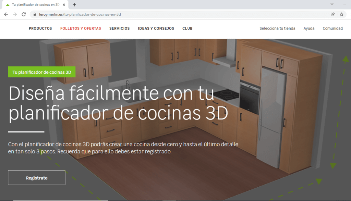Screen dimensions: 351x201
Task: Select IDEAS Y CONSEJOS in navigation
Action: tap(156, 28)
